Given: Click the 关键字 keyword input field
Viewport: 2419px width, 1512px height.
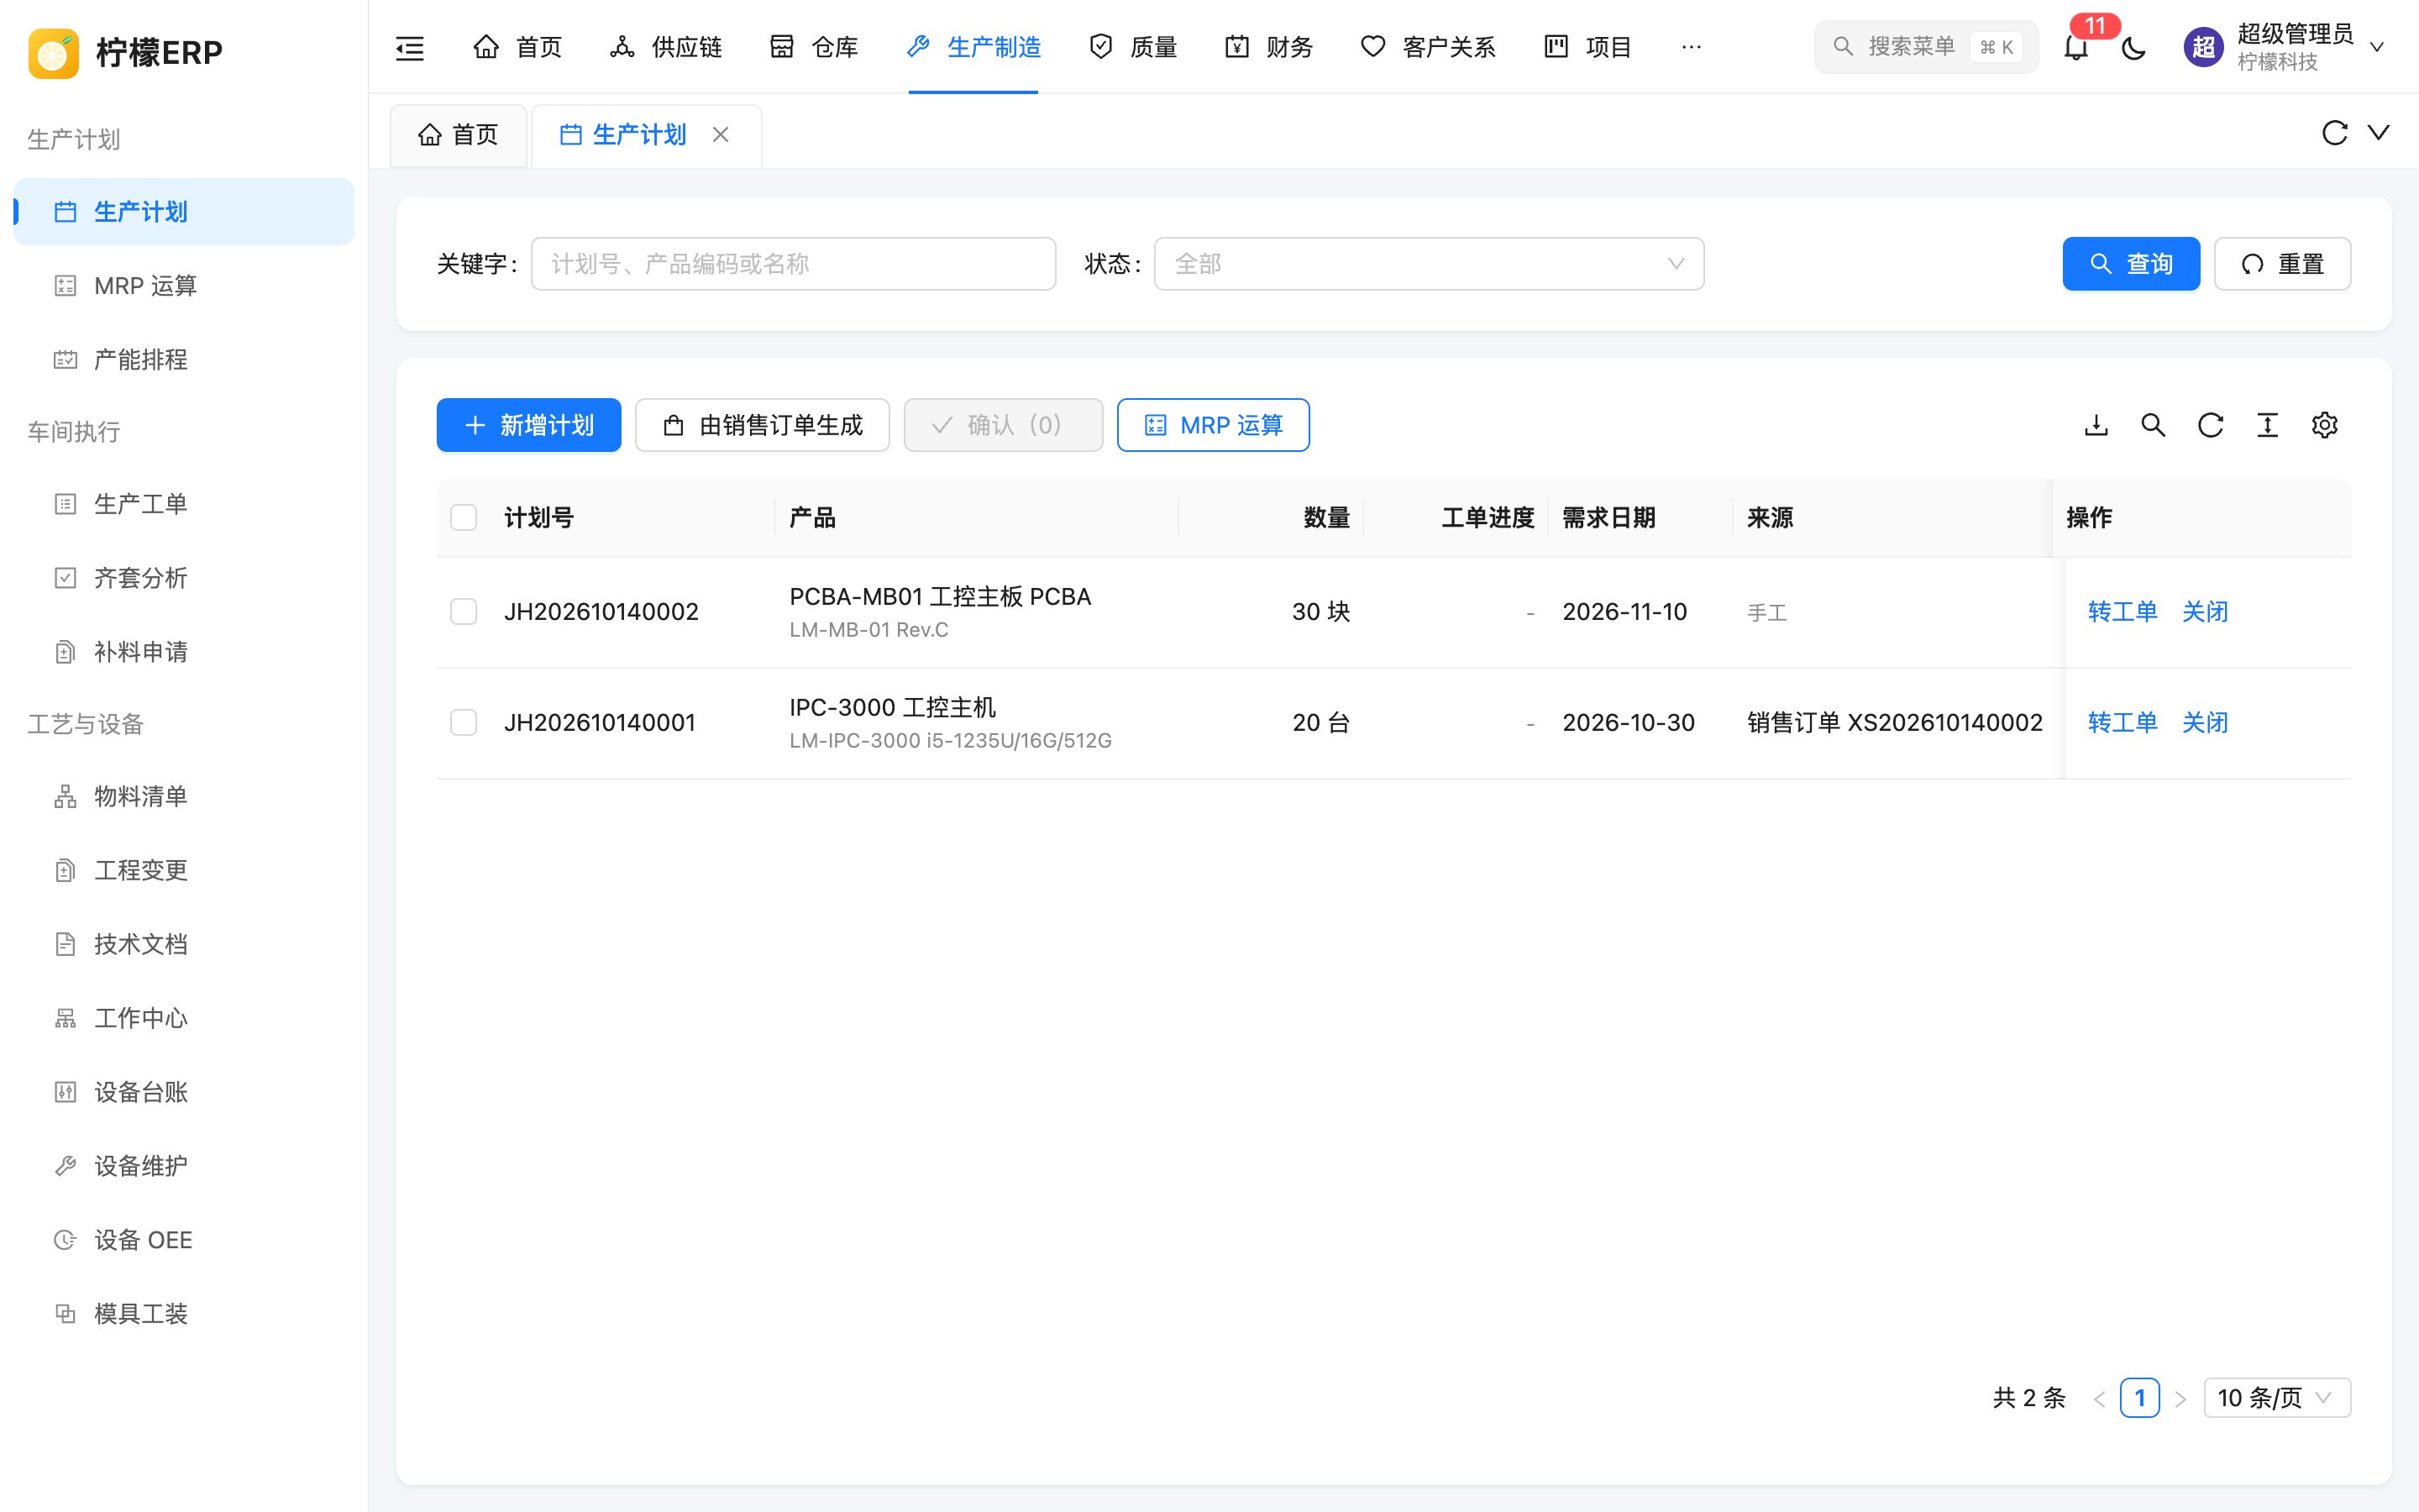Looking at the screenshot, I should [x=794, y=264].
